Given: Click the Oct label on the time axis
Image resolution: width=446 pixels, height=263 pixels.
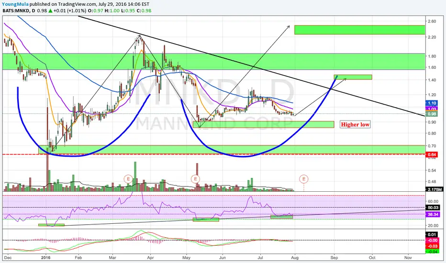Looking at the screenshot, I should pos(372,258).
